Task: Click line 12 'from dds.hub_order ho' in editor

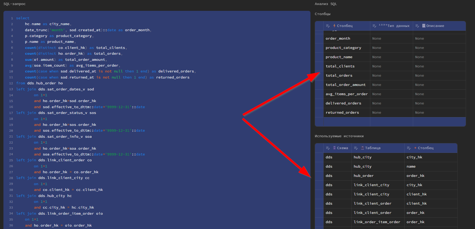Action: pyautogui.click(x=39, y=83)
